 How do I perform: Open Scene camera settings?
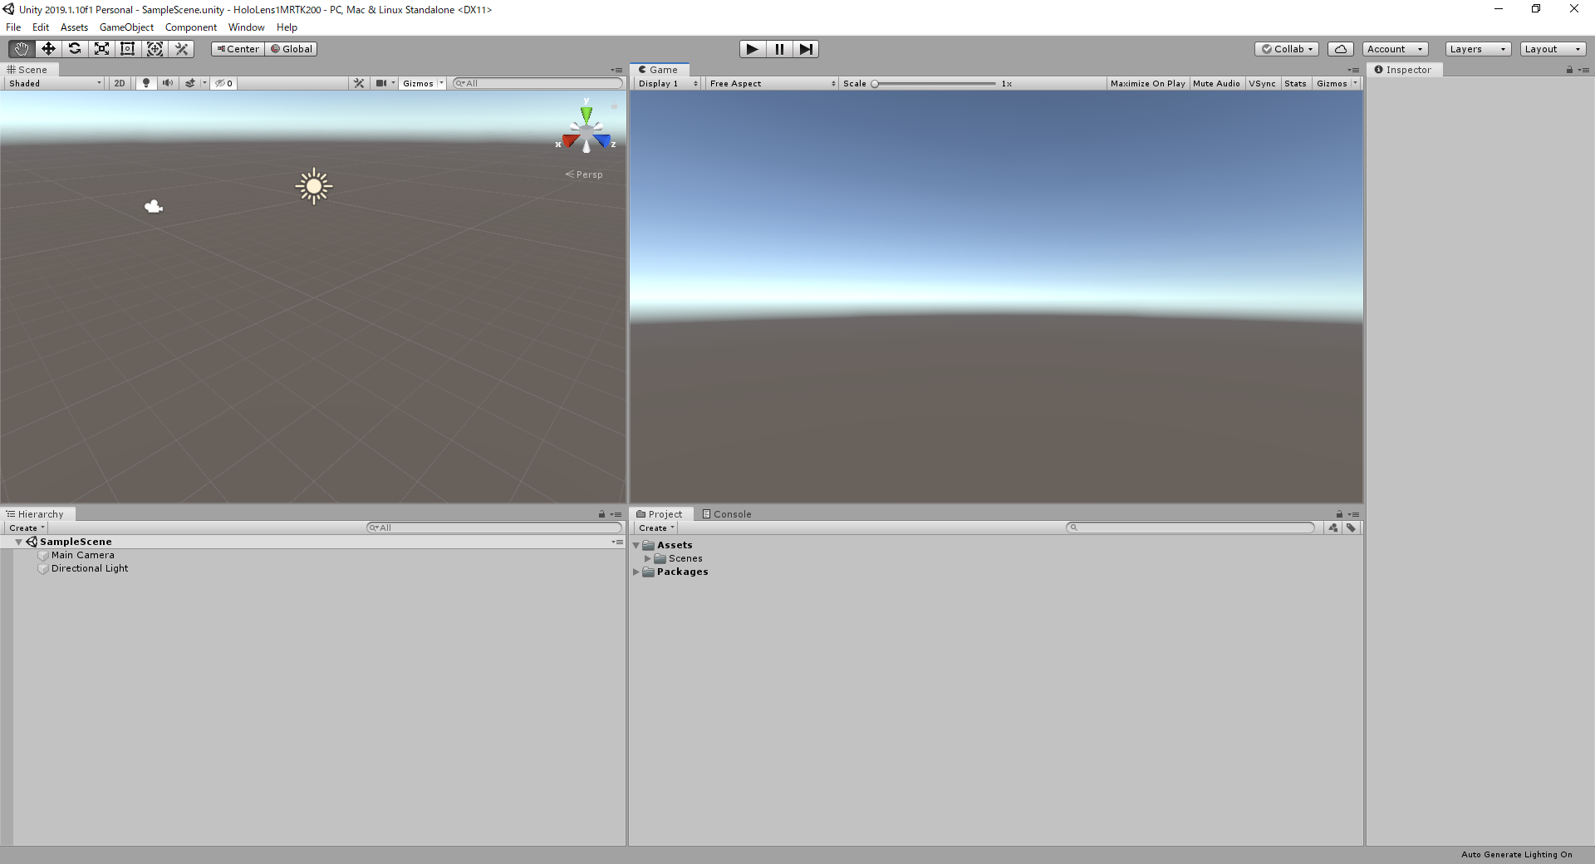coord(381,83)
